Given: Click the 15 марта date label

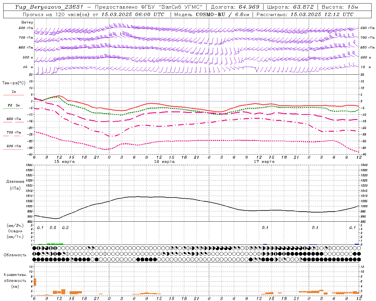Looking at the screenshot, I should click(64, 162).
